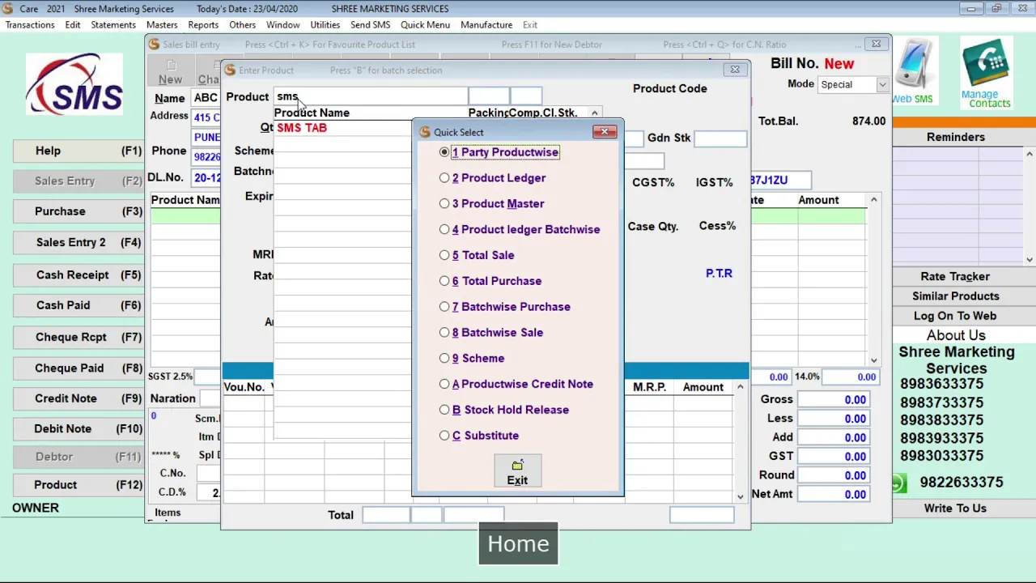Image resolution: width=1036 pixels, height=583 pixels.
Task: Click the Cash Receipt (F5) button
Action: pos(79,274)
